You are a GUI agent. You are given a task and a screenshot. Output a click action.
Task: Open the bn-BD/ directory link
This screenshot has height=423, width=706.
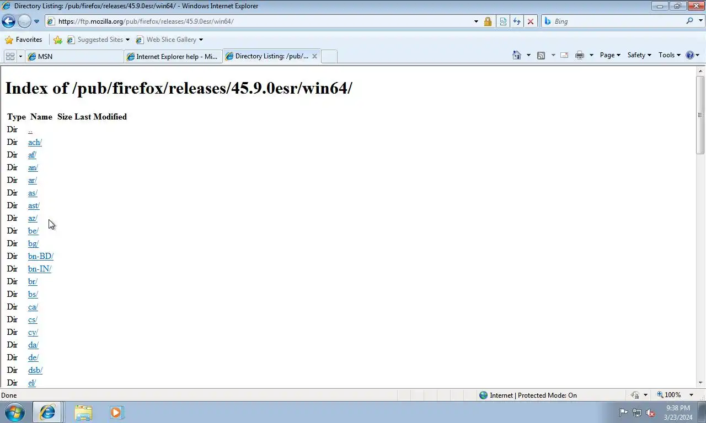pyautogui.click(x=41, y=256)
